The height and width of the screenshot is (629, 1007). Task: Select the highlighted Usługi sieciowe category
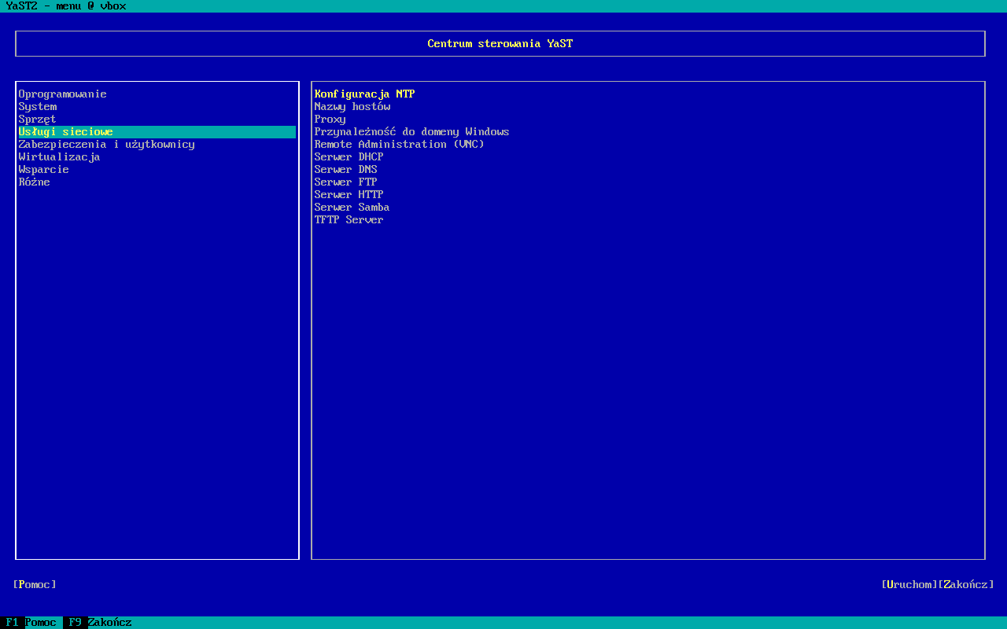(157, 132)
